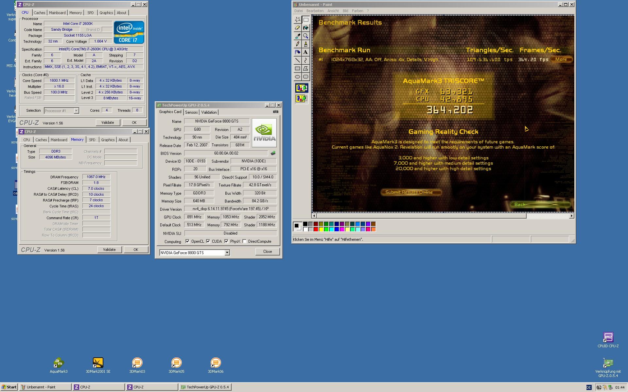Open the GPU-Z 0.5.4 desktop shortcut
The image size is (628, 392).
coord(608,368)
